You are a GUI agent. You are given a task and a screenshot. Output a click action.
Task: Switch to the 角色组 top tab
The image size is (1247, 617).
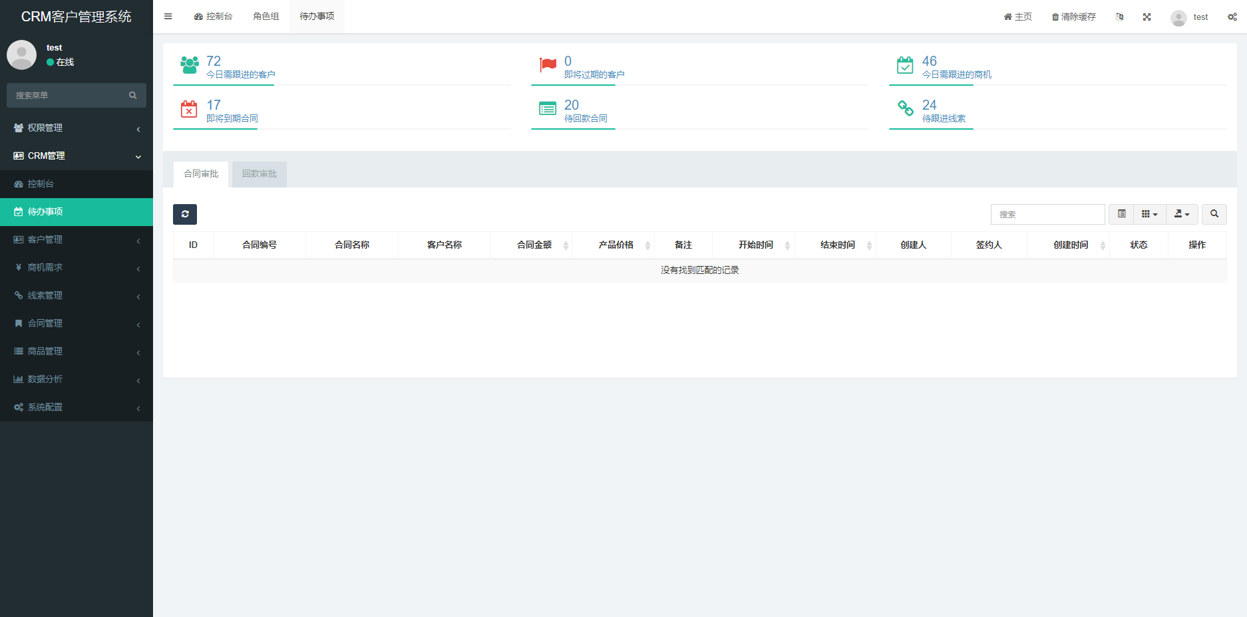pyautogui.click(x=266, y=17)
